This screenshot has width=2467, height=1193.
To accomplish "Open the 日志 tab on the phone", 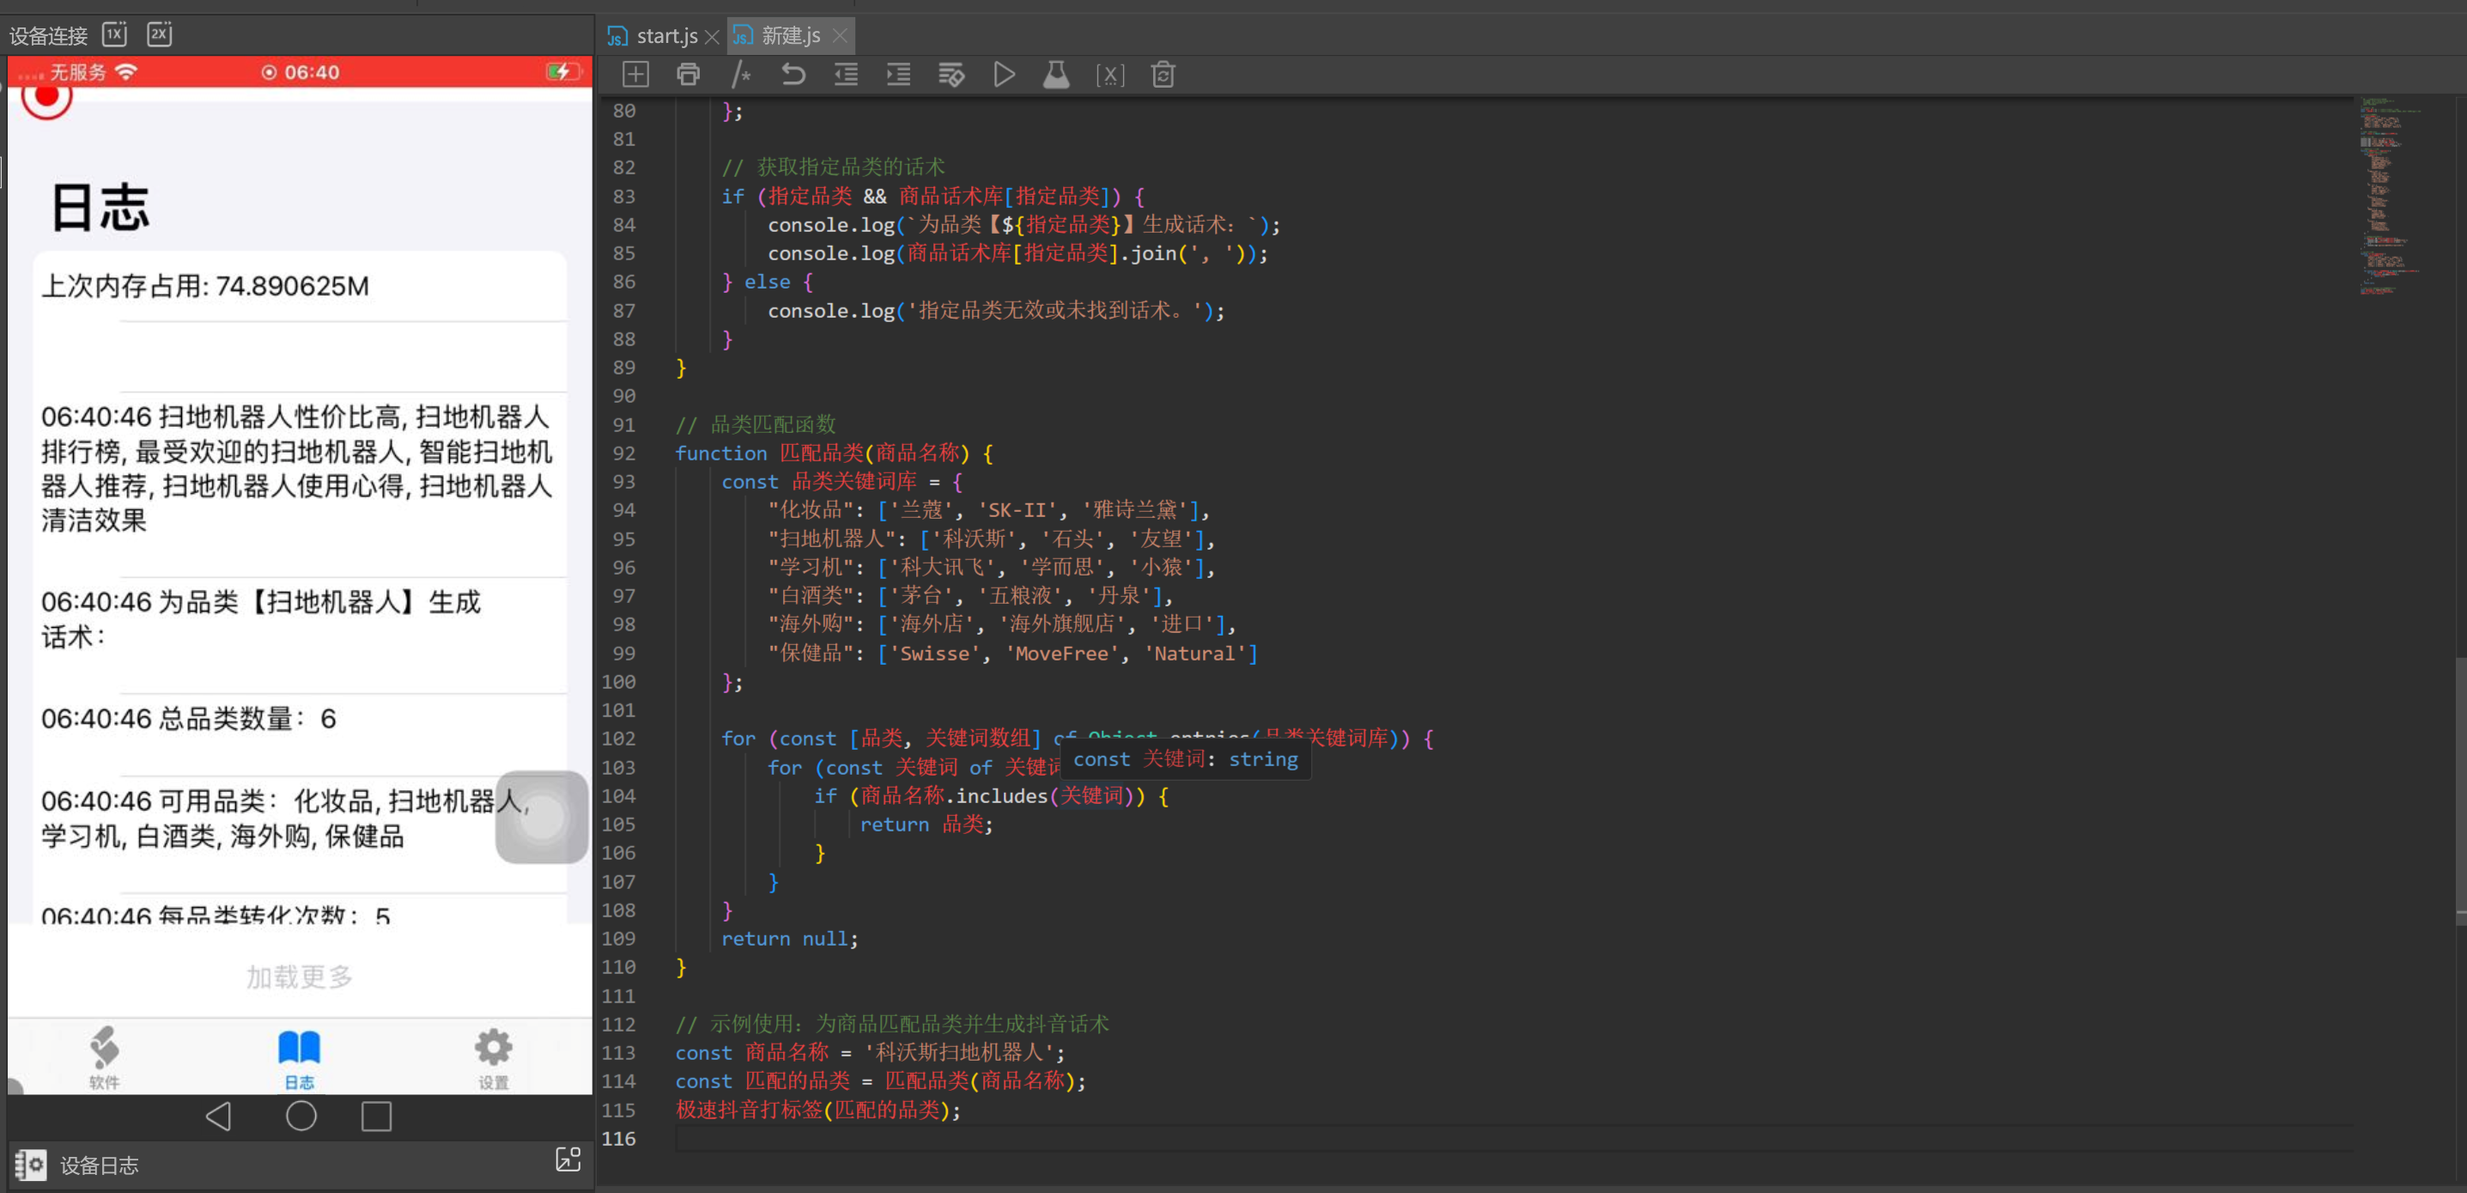I will tap(299, 1058).
